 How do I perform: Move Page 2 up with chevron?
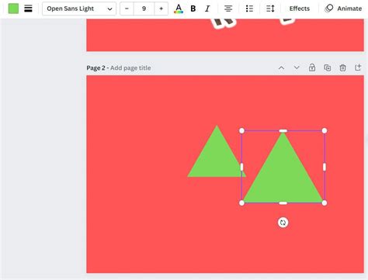tap(281, 67)
